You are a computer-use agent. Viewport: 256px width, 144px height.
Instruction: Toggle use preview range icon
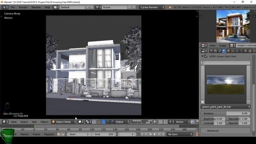[x=59, y=134]
